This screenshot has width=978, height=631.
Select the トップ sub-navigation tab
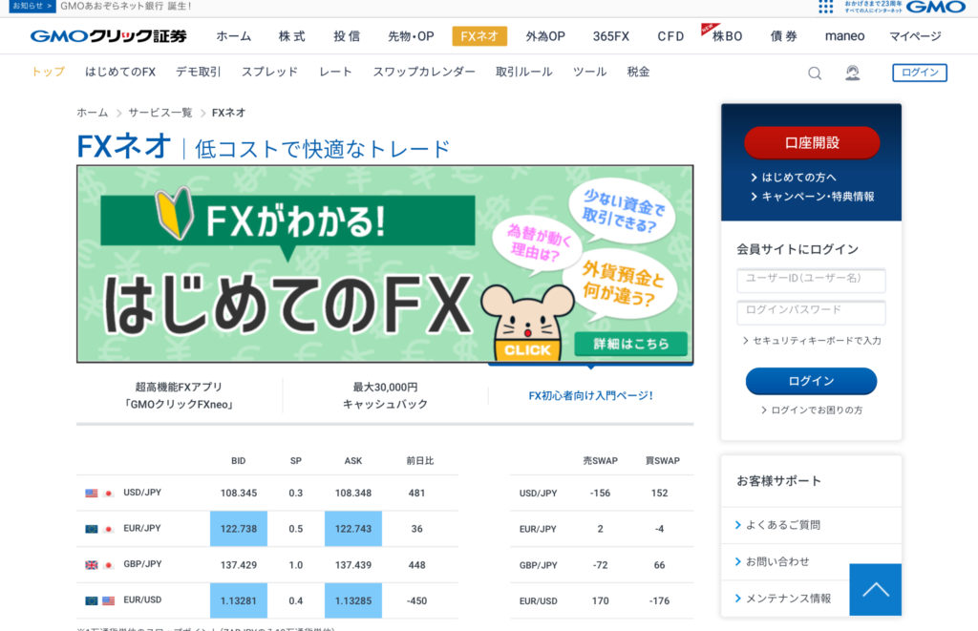[48, 72]
